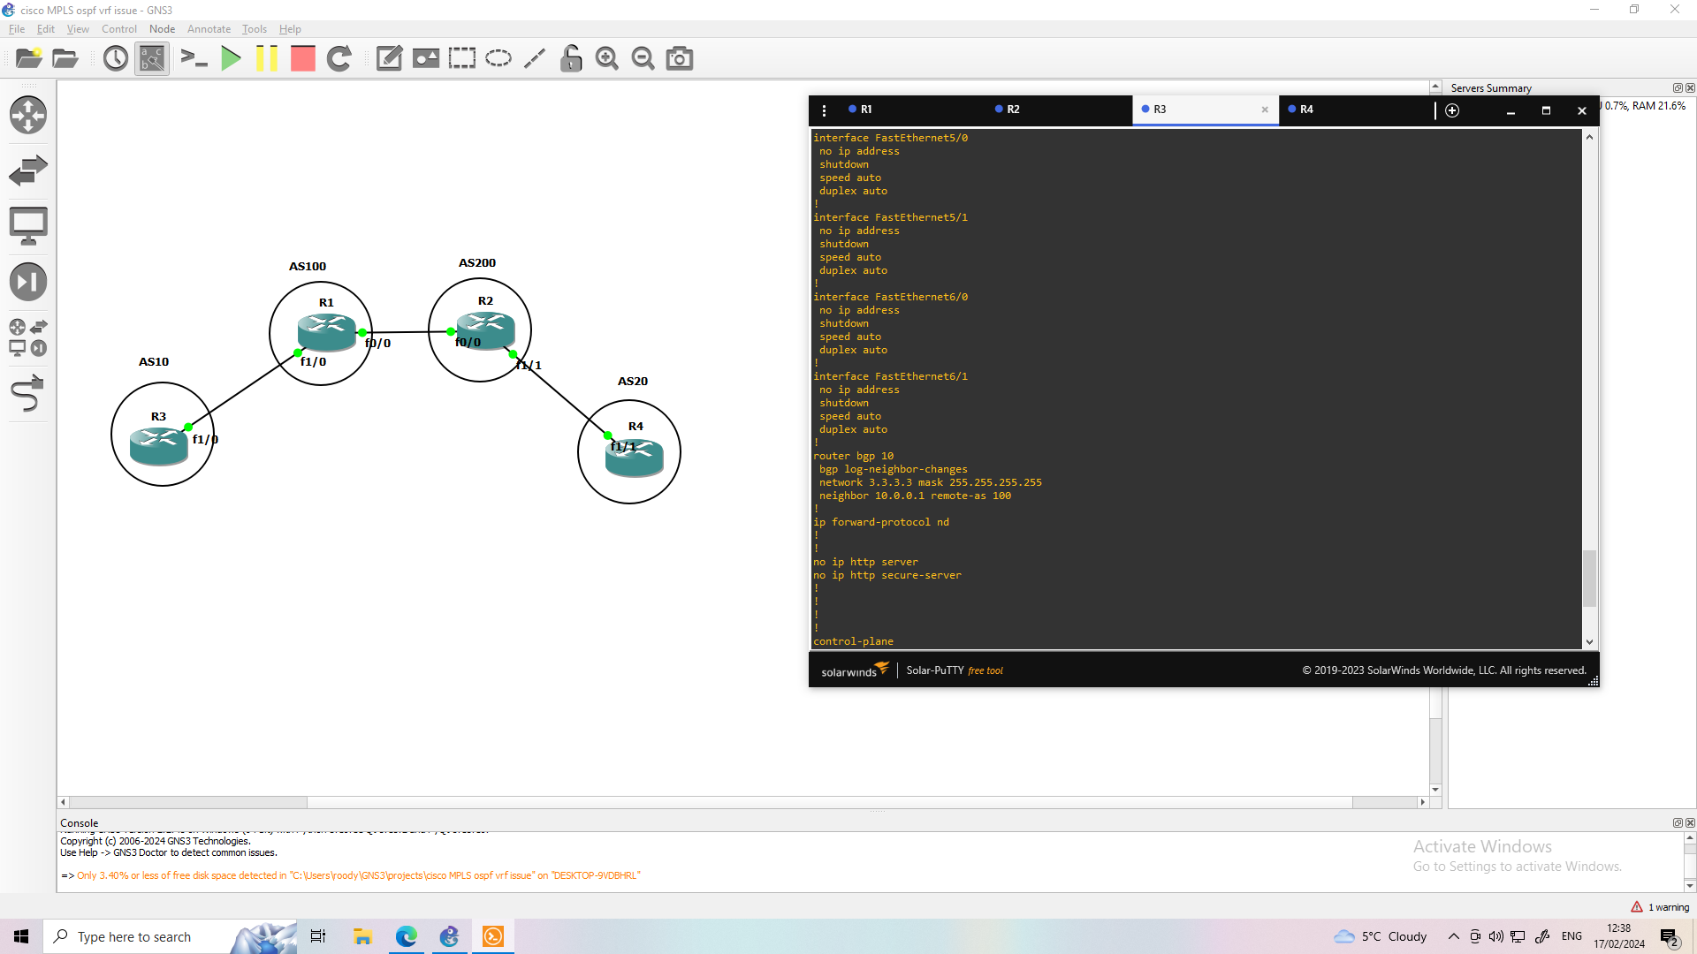Start all nodes with green play icon
Screen dimensions: 1697x954
231,58
